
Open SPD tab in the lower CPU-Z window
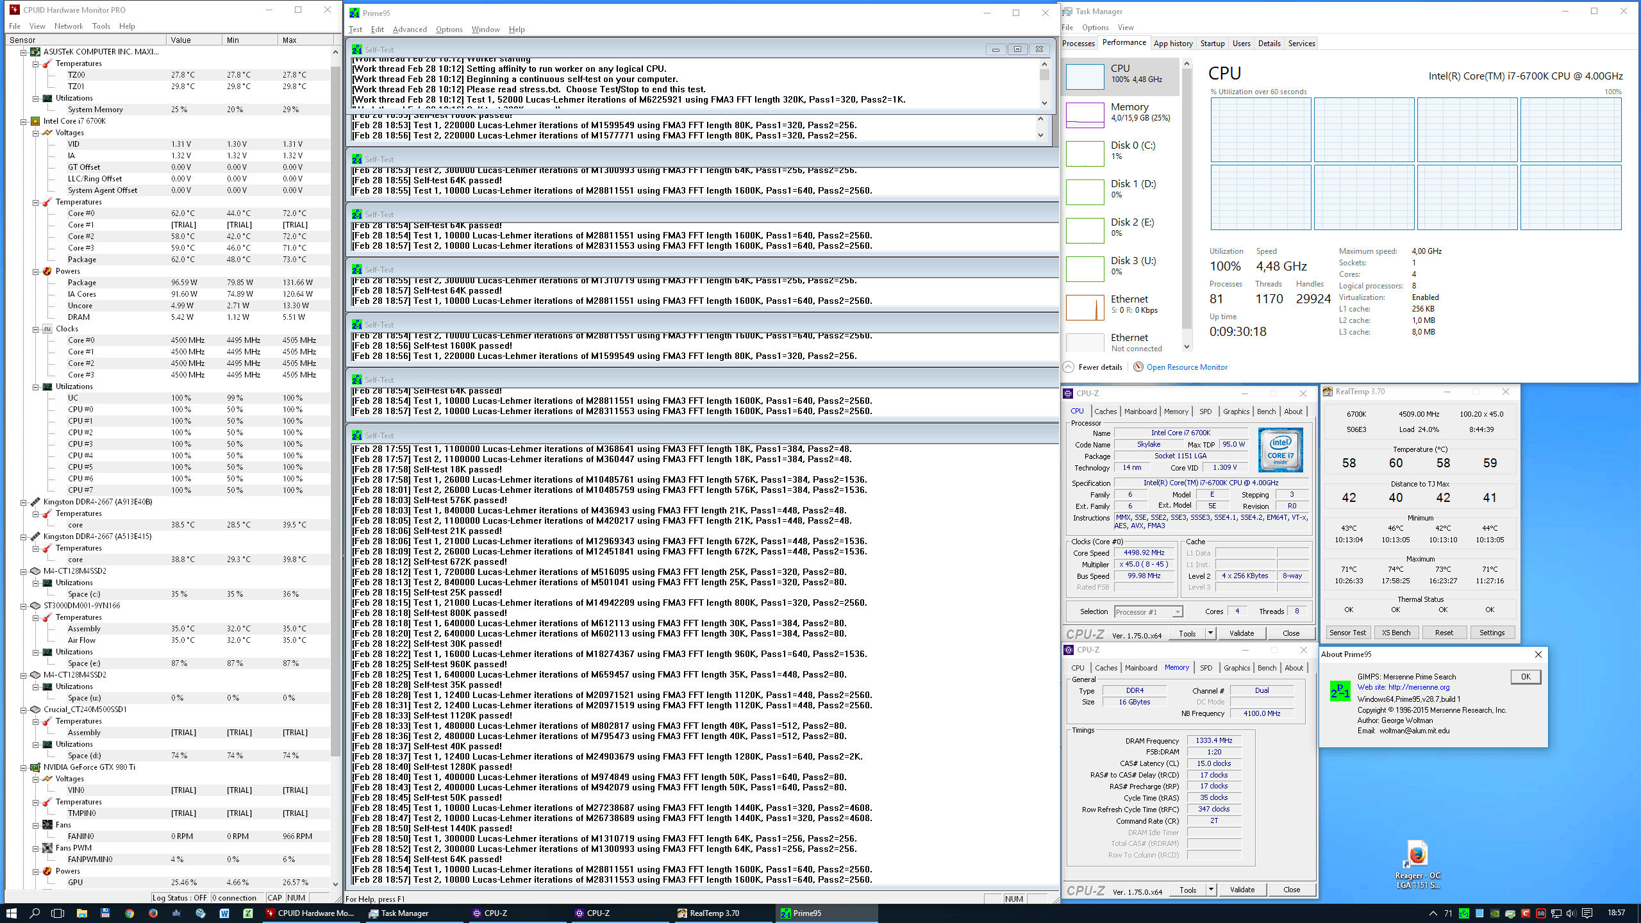coord(1206,668)
